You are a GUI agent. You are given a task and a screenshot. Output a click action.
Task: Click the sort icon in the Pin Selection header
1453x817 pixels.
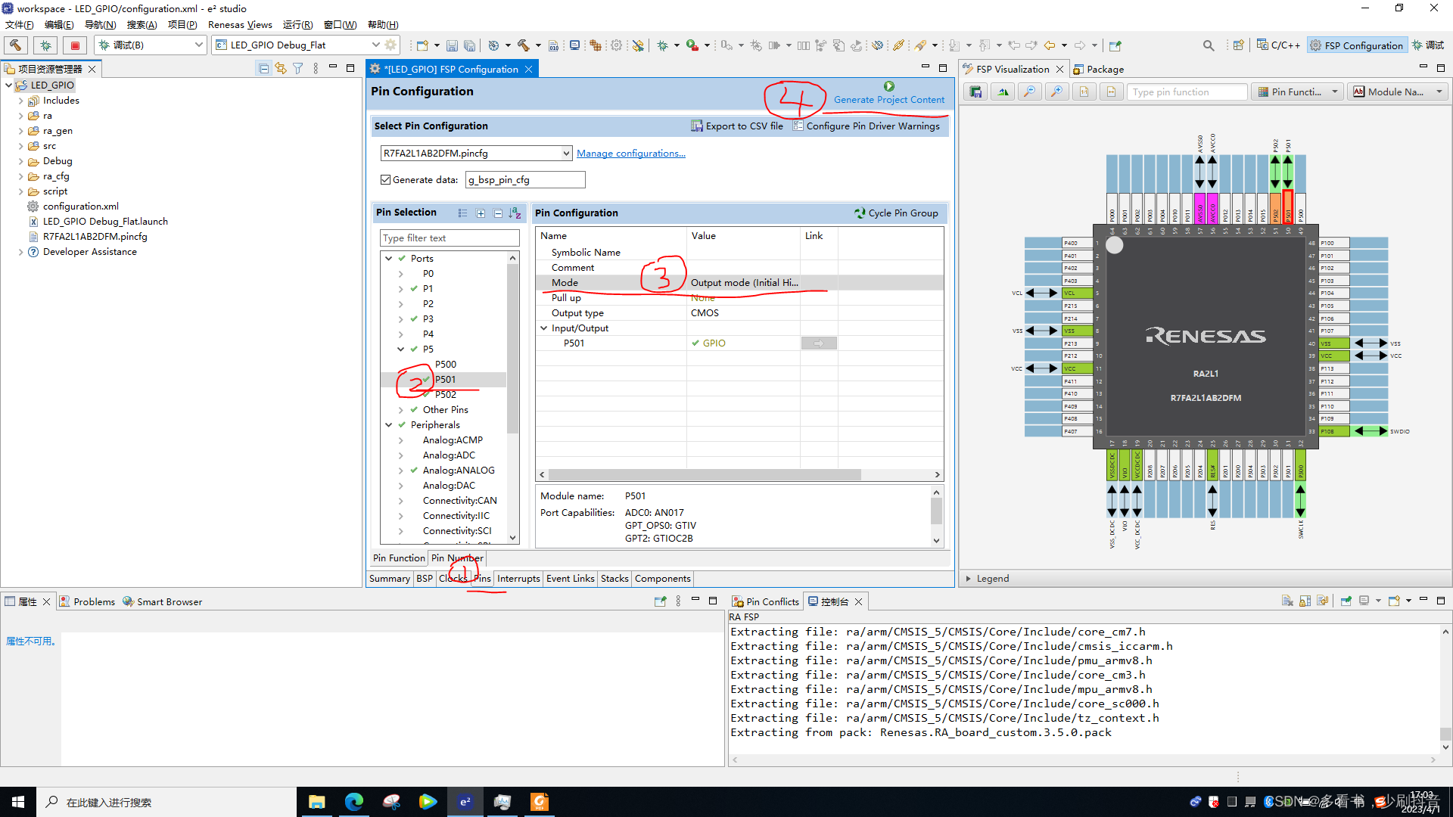[x=515, y=213]
